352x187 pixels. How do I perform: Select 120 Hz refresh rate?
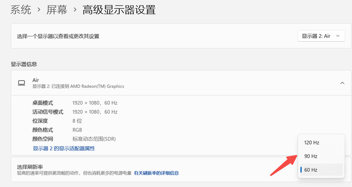pyautogui.click(x=321, y=142)
